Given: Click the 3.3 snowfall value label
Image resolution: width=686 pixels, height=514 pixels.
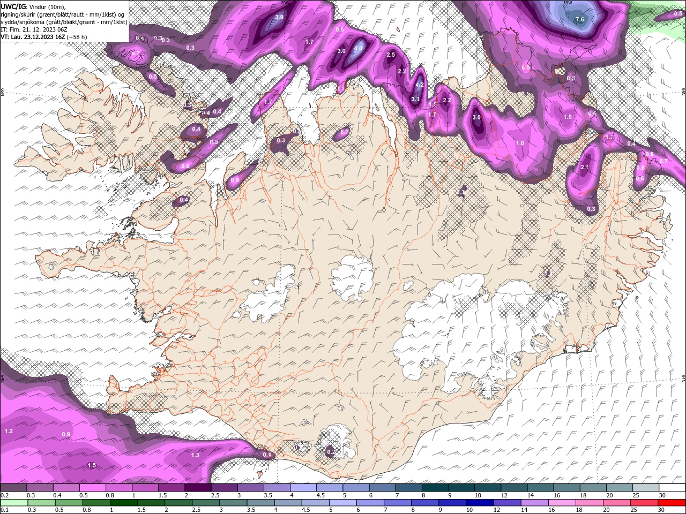Looking at the screenshot, I should click(x=415, y=99).
